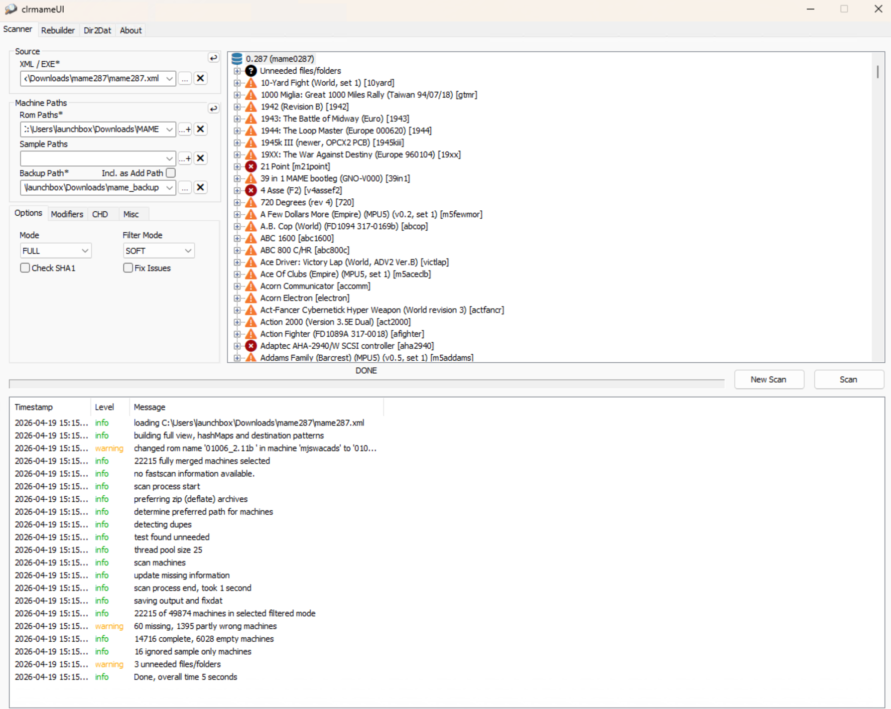Expand the Unneeded files/folders tree node

point(237,71)
